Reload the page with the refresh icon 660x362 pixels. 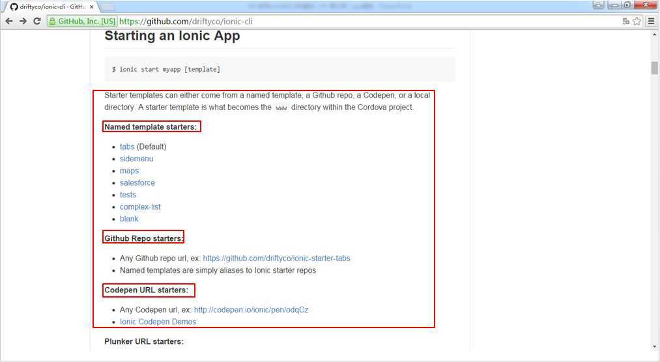(x=37, y=21)
